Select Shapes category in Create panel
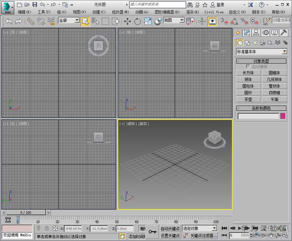 pyautogui.click(x=247, y=43)
